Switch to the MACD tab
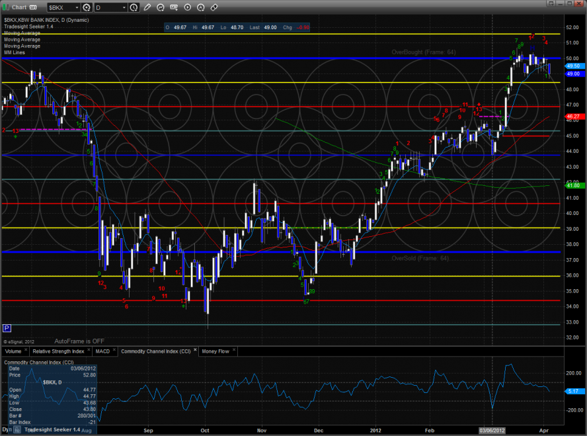The width and height of the screenshot is (587, 436). coord(102,351)
